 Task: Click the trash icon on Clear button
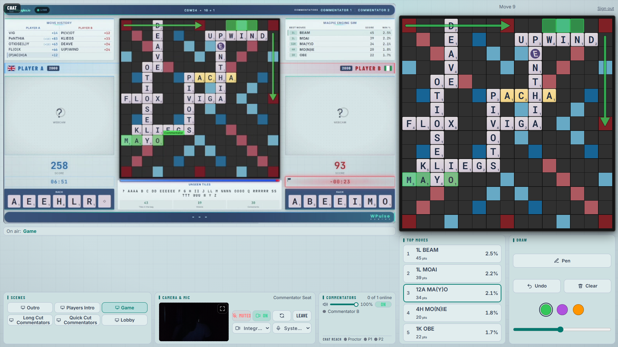click(580, 286)
